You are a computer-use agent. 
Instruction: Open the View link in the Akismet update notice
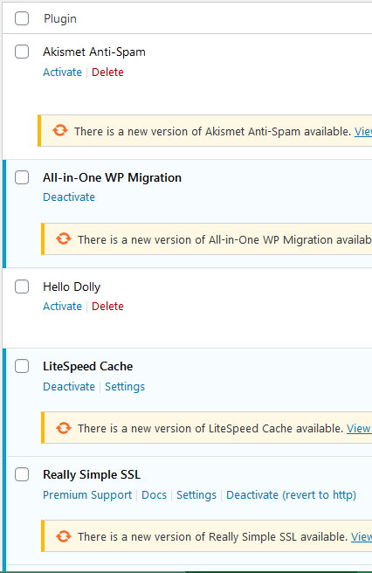click(363, 131)
